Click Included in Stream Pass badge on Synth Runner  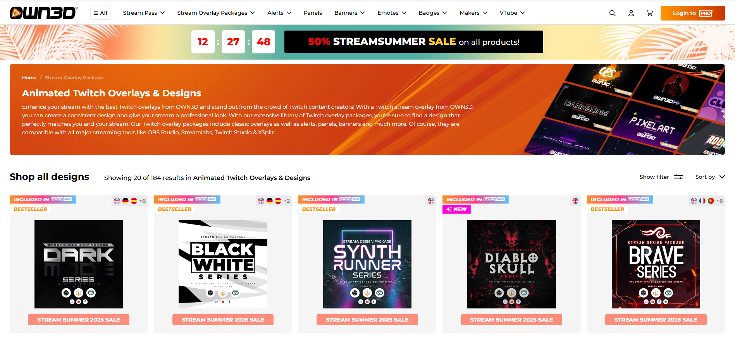(331, 200)
